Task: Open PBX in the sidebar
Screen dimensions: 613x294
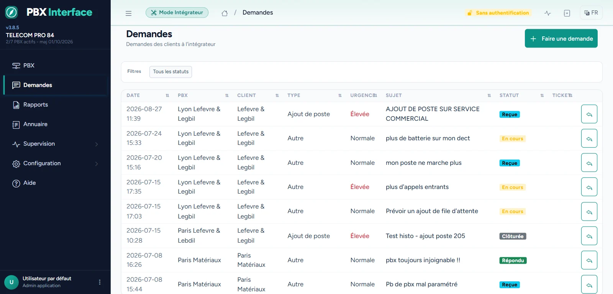Action: [56, 66]
